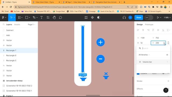
Task: Add a stroke with plus button
Action: click(x=168, y=81)
